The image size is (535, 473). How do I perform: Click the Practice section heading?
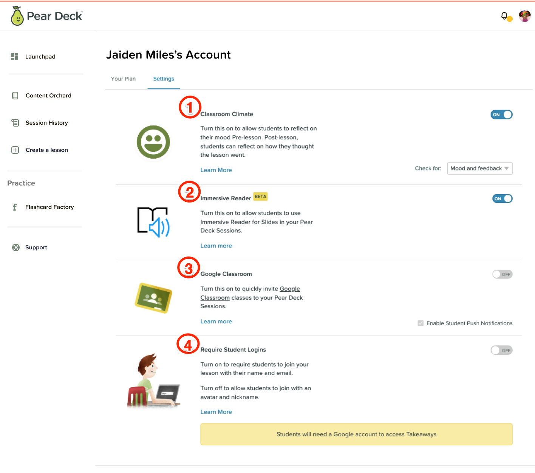(21, 183)
